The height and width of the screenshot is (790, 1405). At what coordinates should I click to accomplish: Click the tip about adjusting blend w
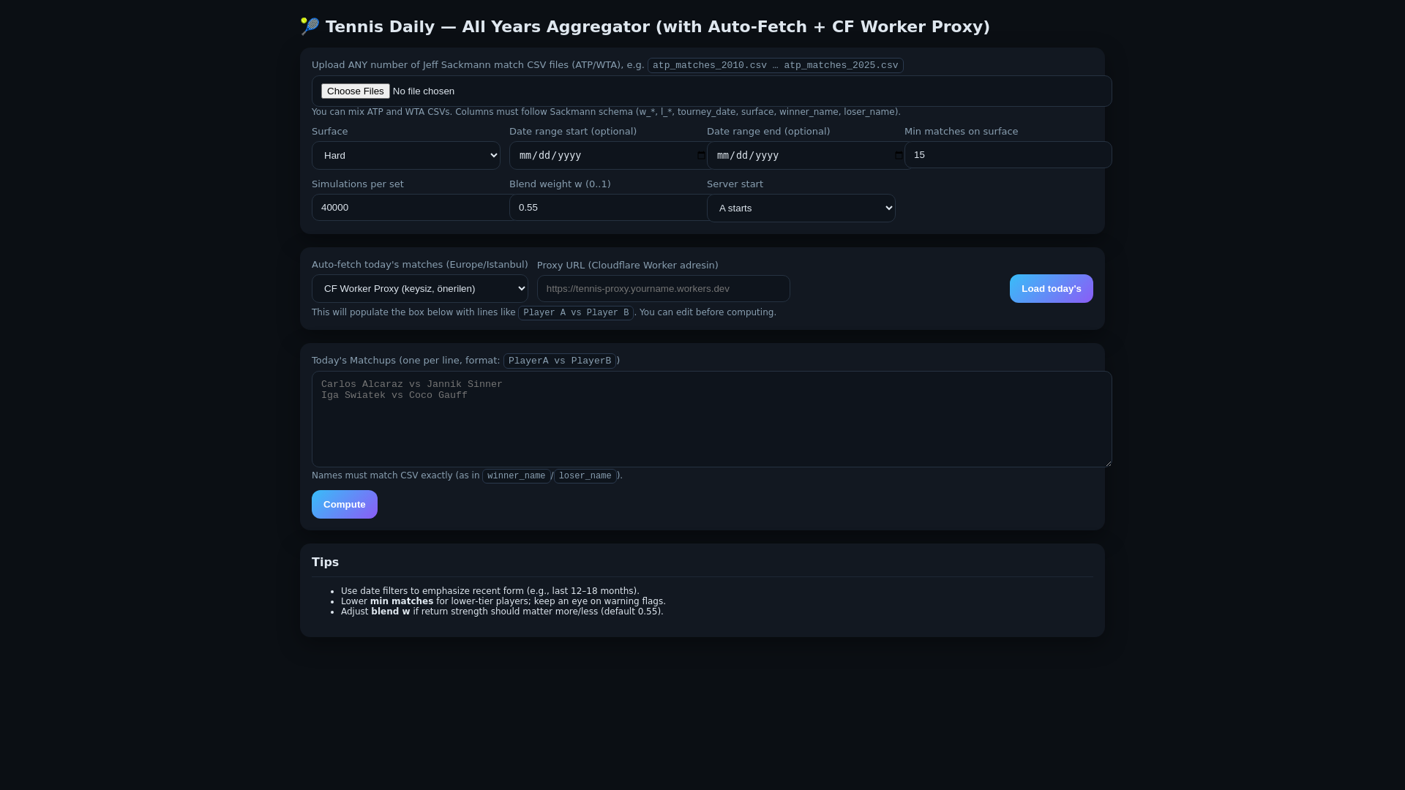pos(502,612)
